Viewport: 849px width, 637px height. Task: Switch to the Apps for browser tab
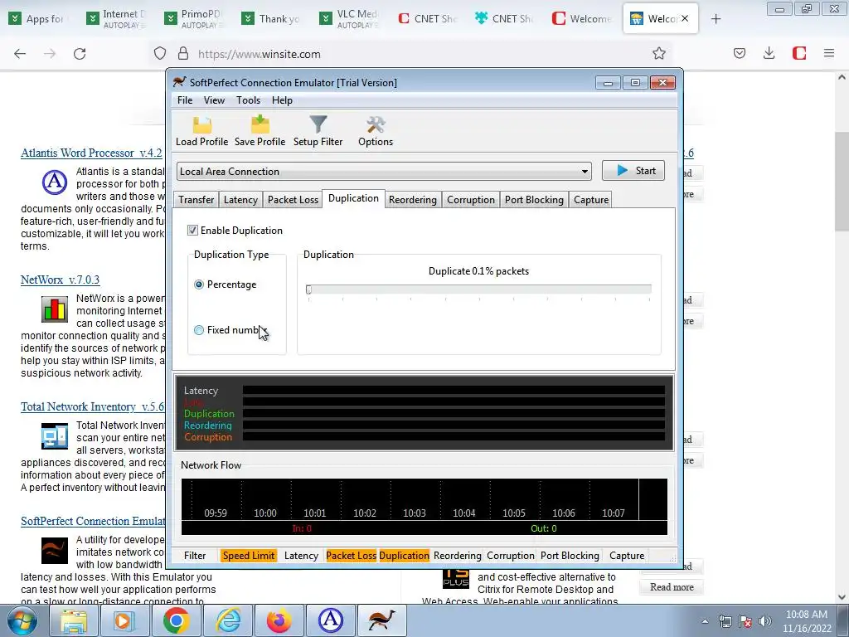[x=38, y=19]
